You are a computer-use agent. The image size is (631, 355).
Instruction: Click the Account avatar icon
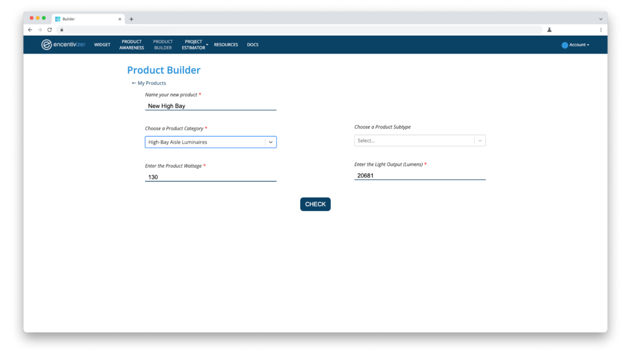point(565,45)
